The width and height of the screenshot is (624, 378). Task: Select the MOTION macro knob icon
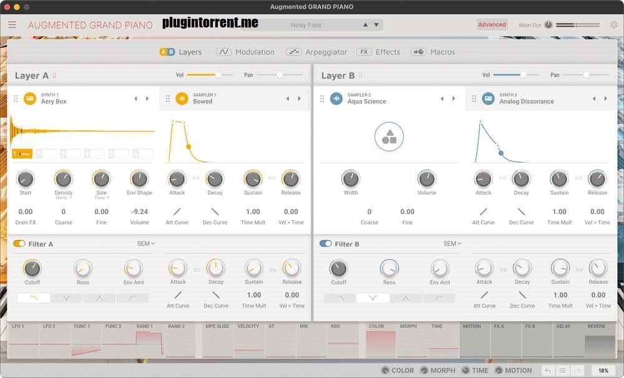point(499,371)
